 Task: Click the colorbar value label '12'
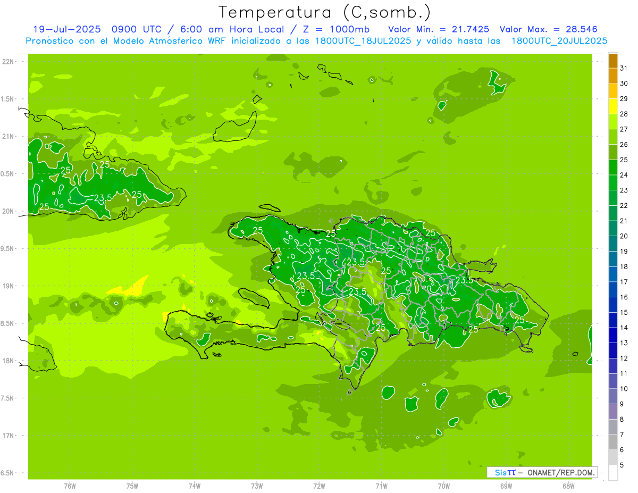pyautogui.click(x=624, y=358)
